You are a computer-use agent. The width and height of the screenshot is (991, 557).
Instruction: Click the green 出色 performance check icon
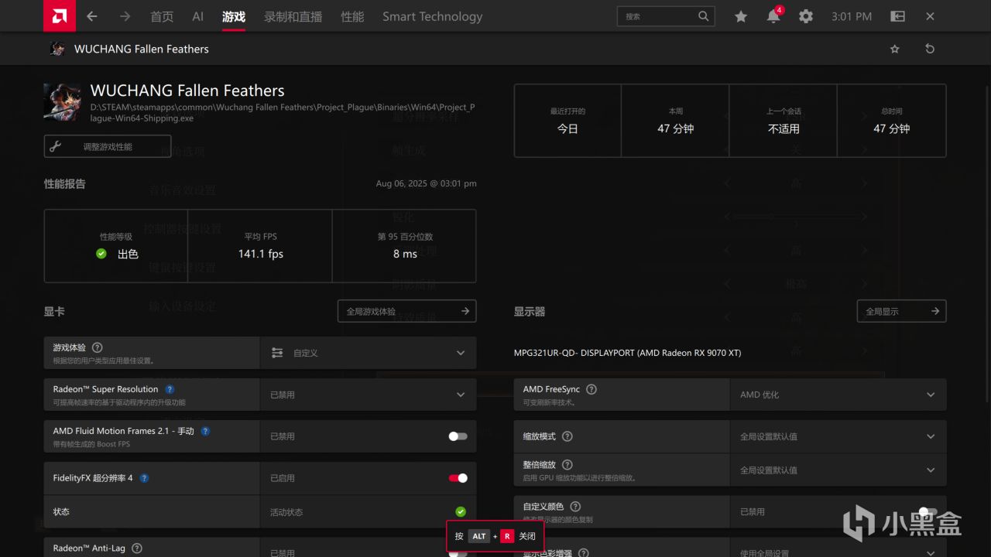[101, 254]
